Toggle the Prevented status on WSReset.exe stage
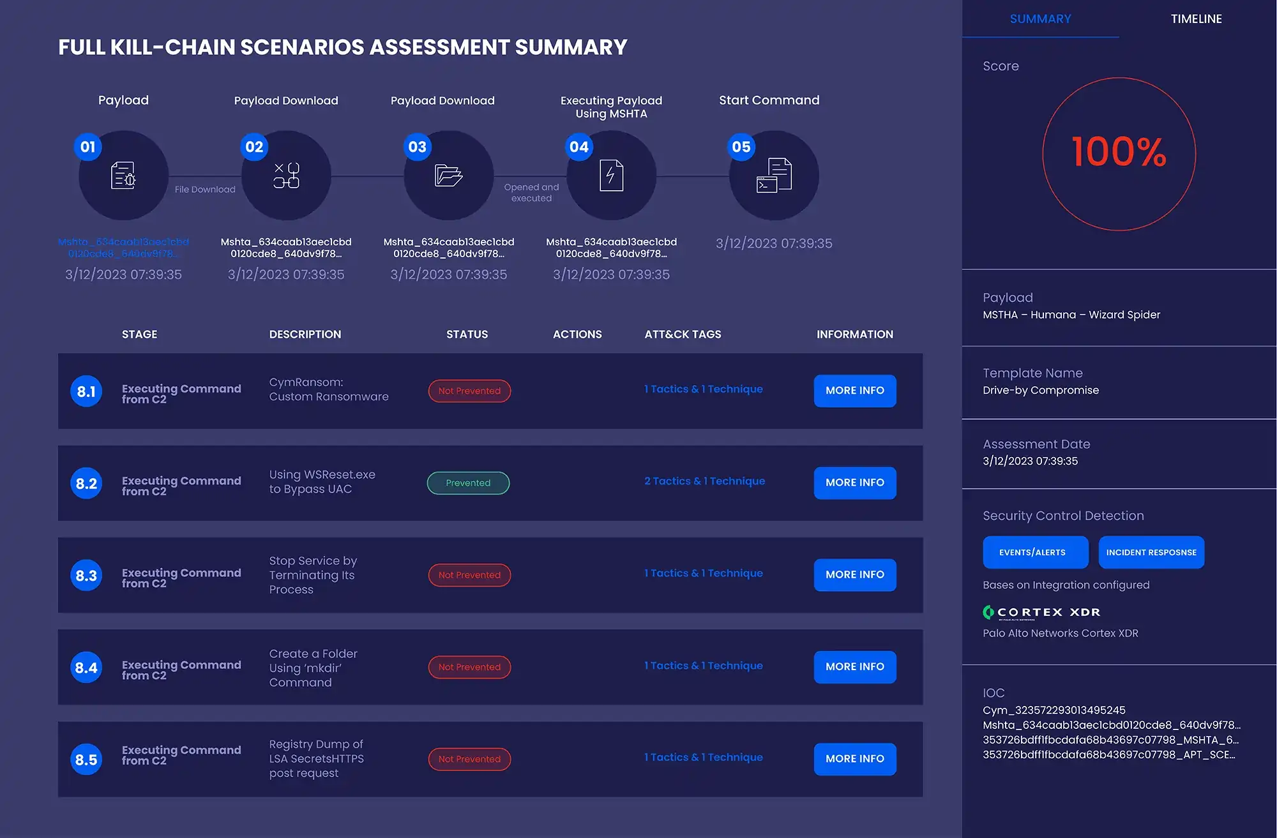 tap(468, 483)
